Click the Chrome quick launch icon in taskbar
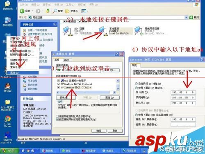This screenshot has width=205, height=154. pos(28,151)
